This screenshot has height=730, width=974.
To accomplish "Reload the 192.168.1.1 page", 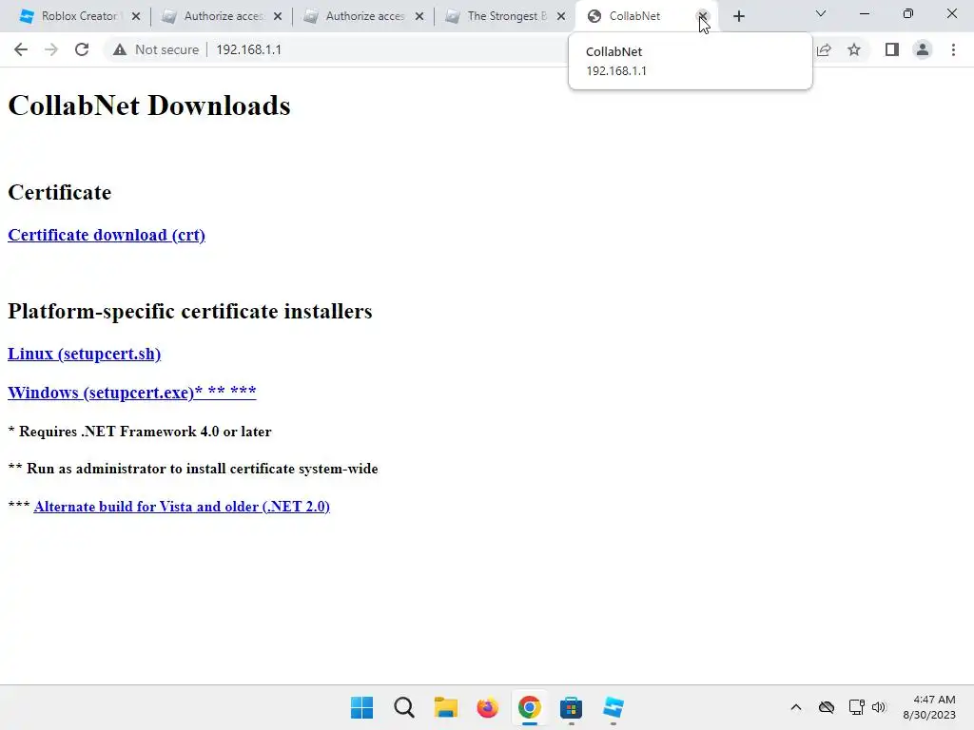I will [x=82, y=49].
